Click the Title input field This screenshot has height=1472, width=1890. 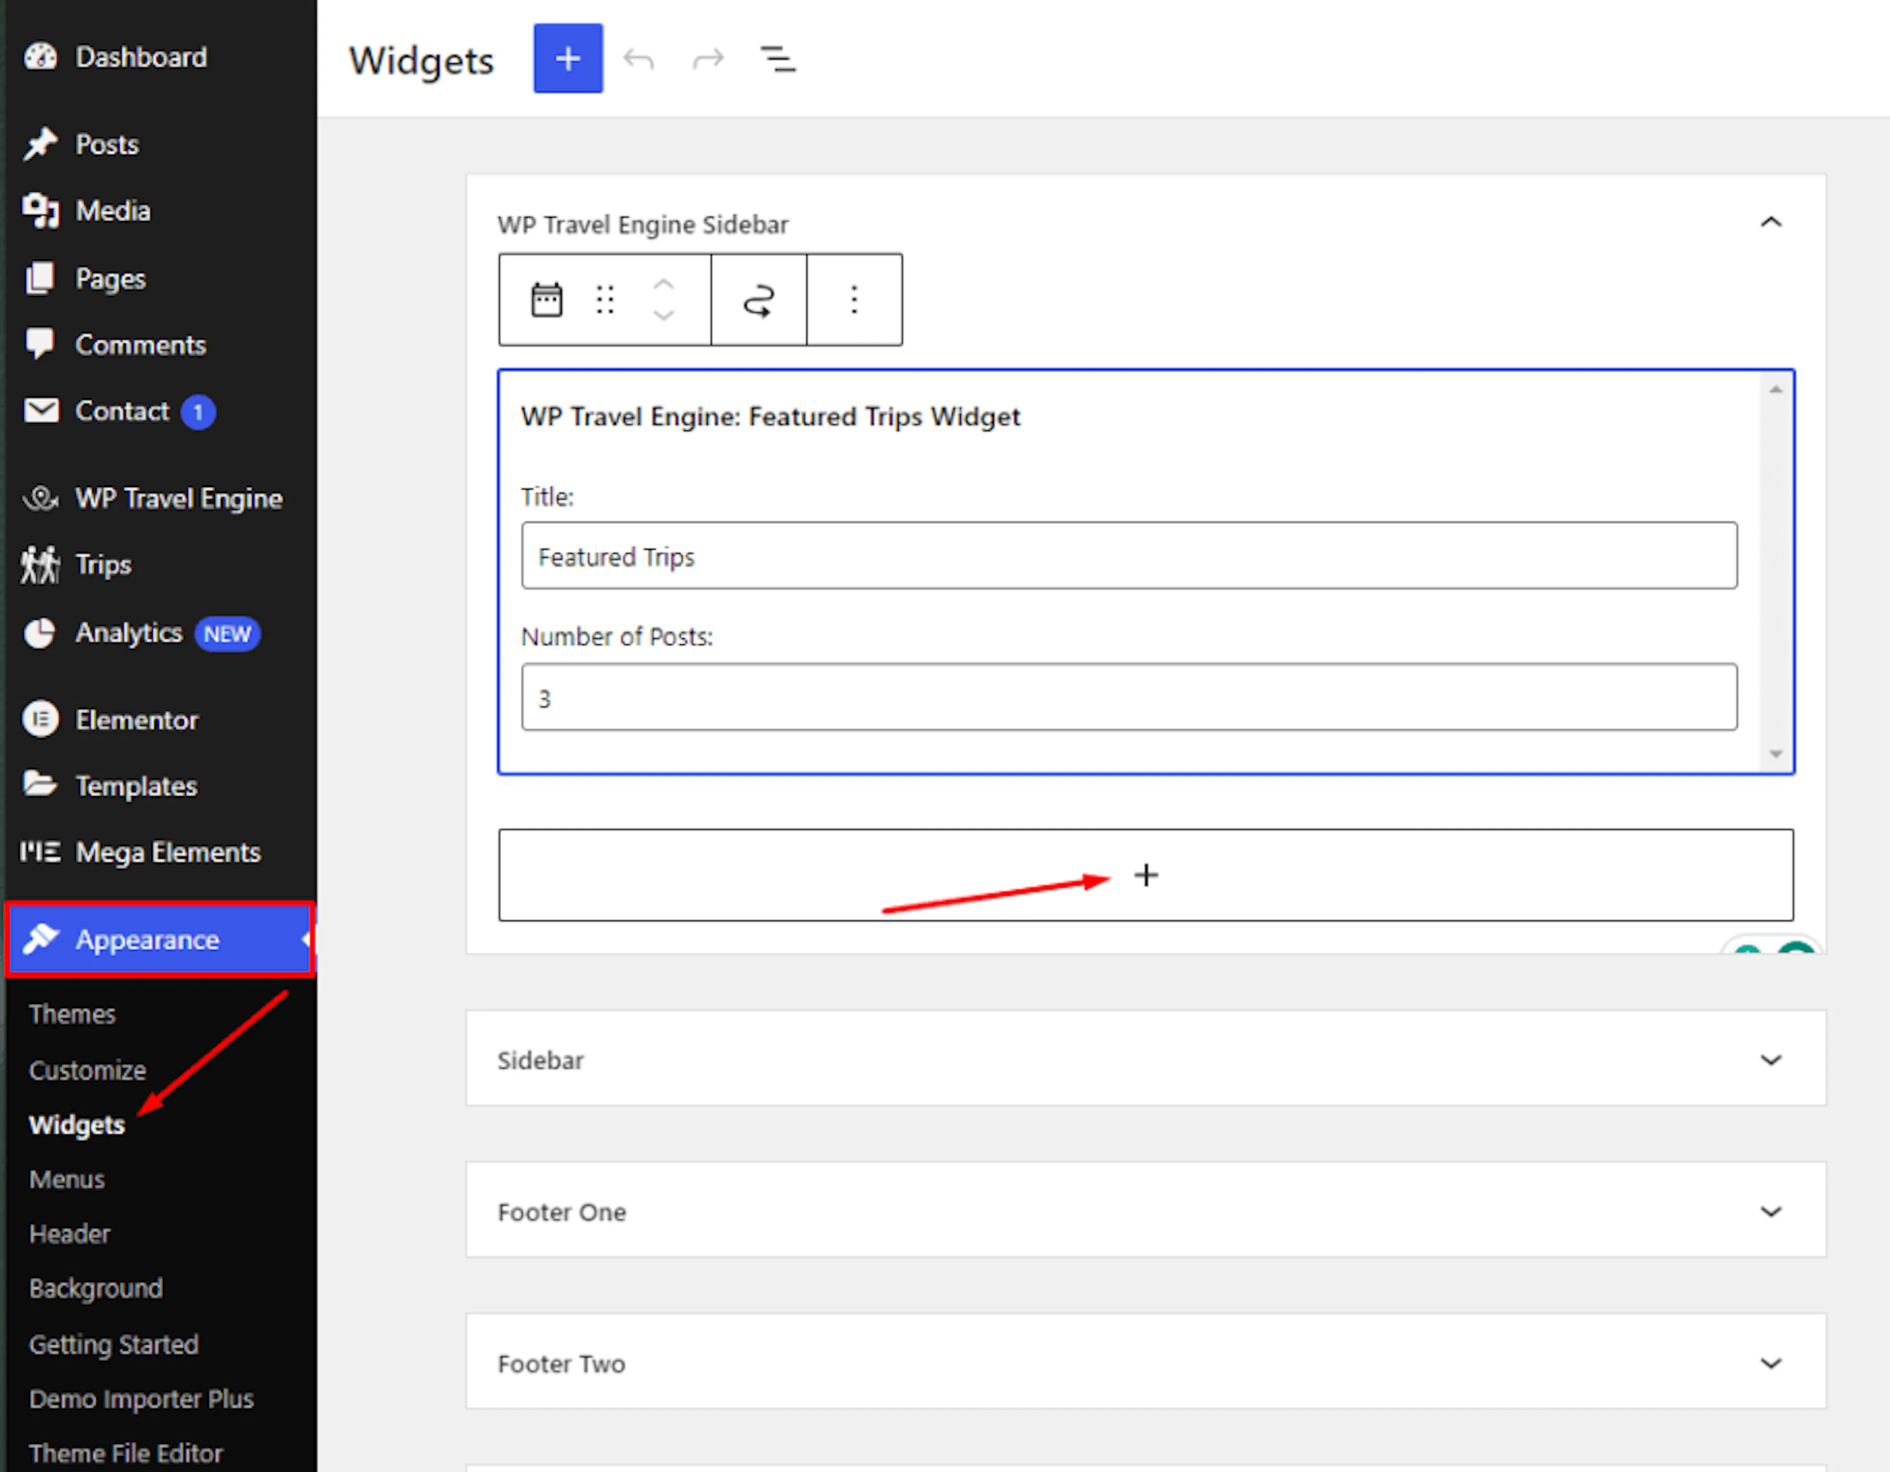pyautogui.click(x=1130, y=556)
